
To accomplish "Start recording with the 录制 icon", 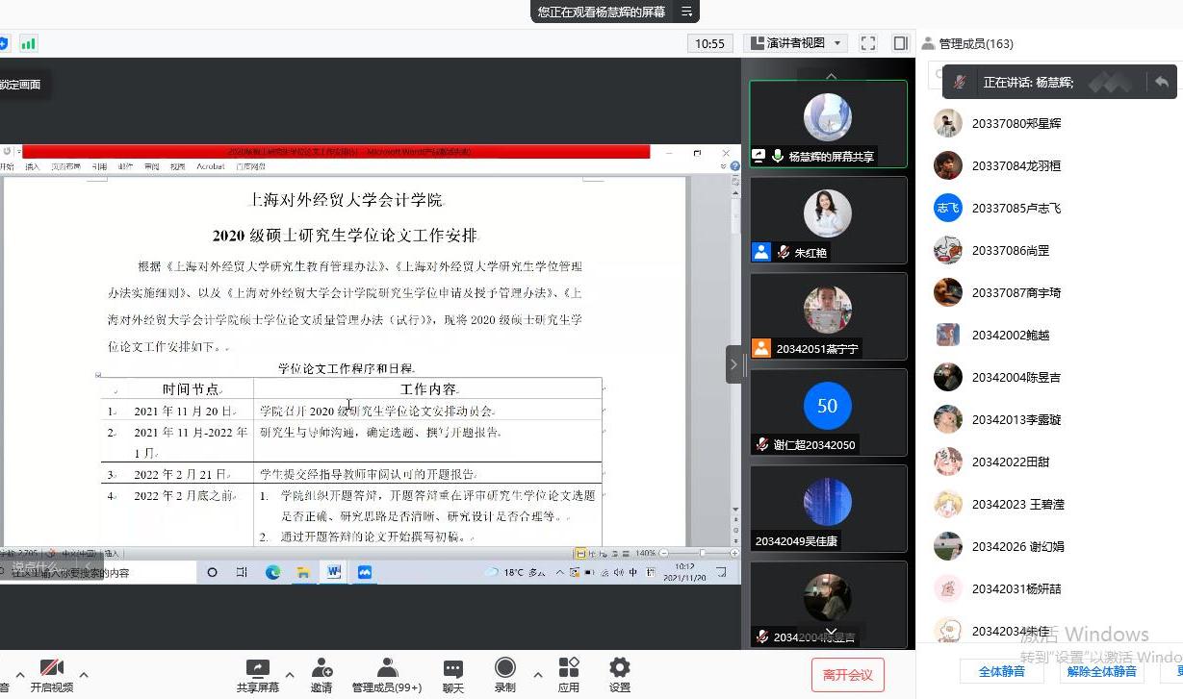I will pyautogui.click(x=505, y=668).
